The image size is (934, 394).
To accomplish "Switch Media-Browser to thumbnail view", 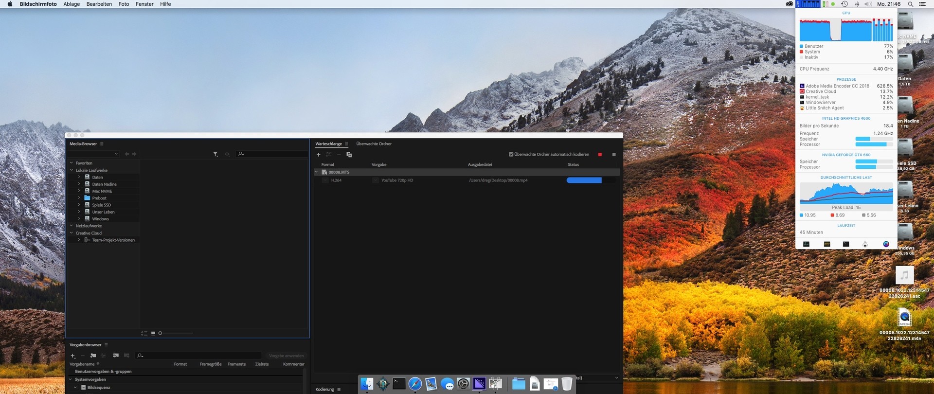I will tap(153, 333).
